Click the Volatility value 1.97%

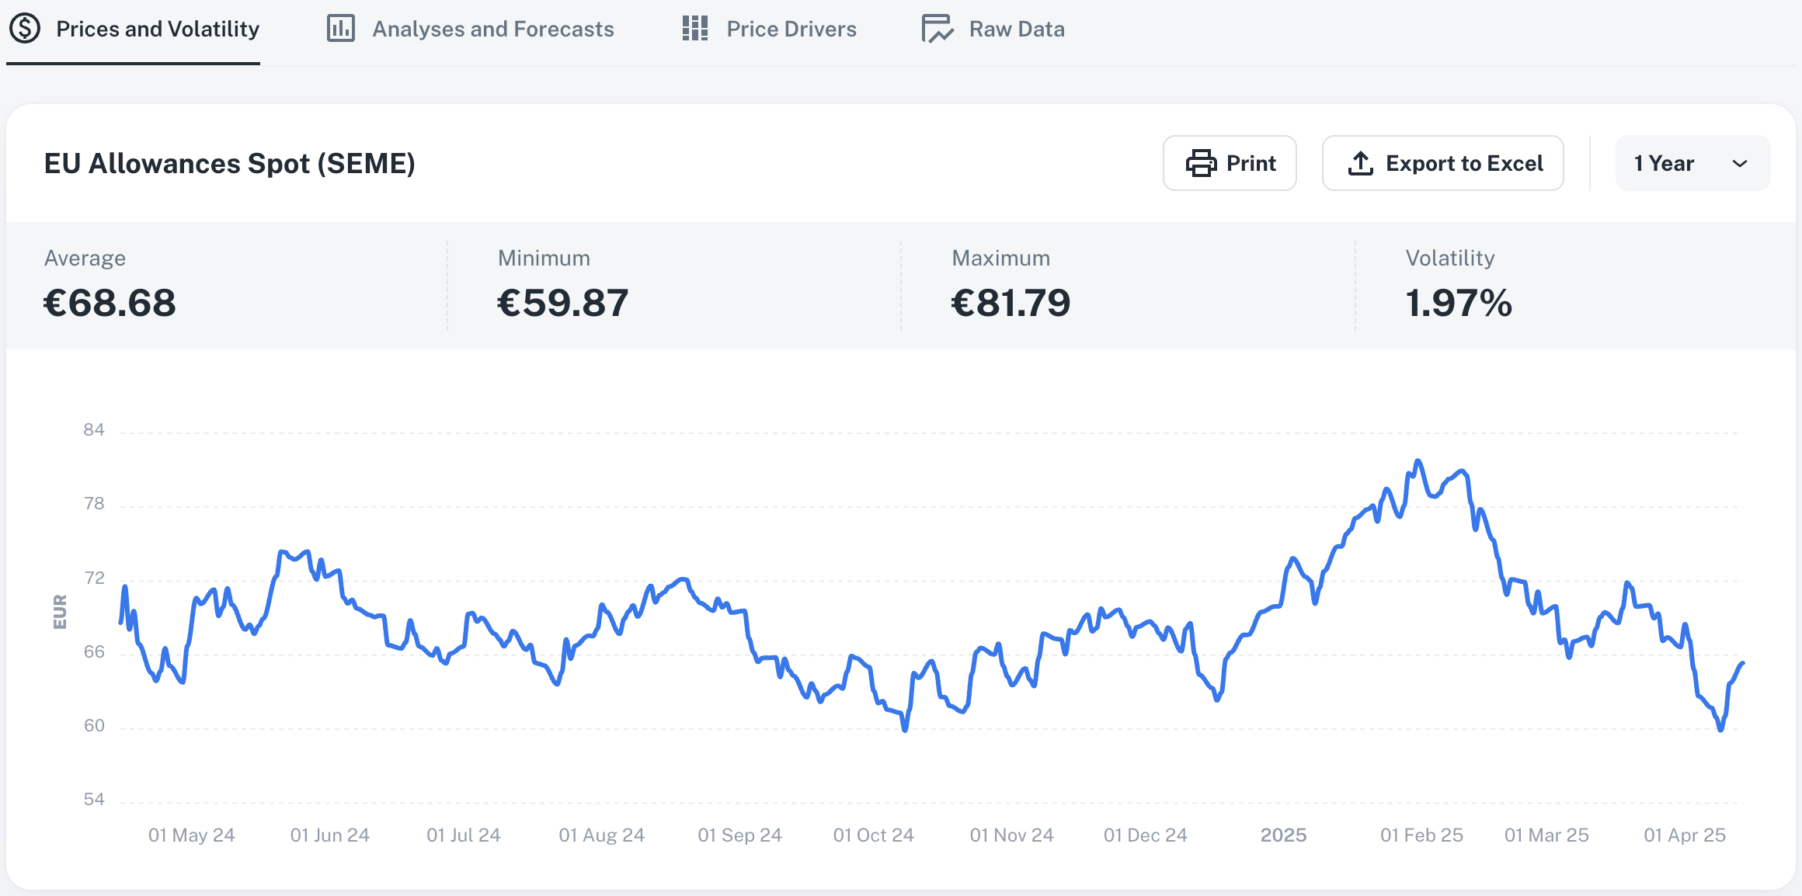tap(1459, 303)
